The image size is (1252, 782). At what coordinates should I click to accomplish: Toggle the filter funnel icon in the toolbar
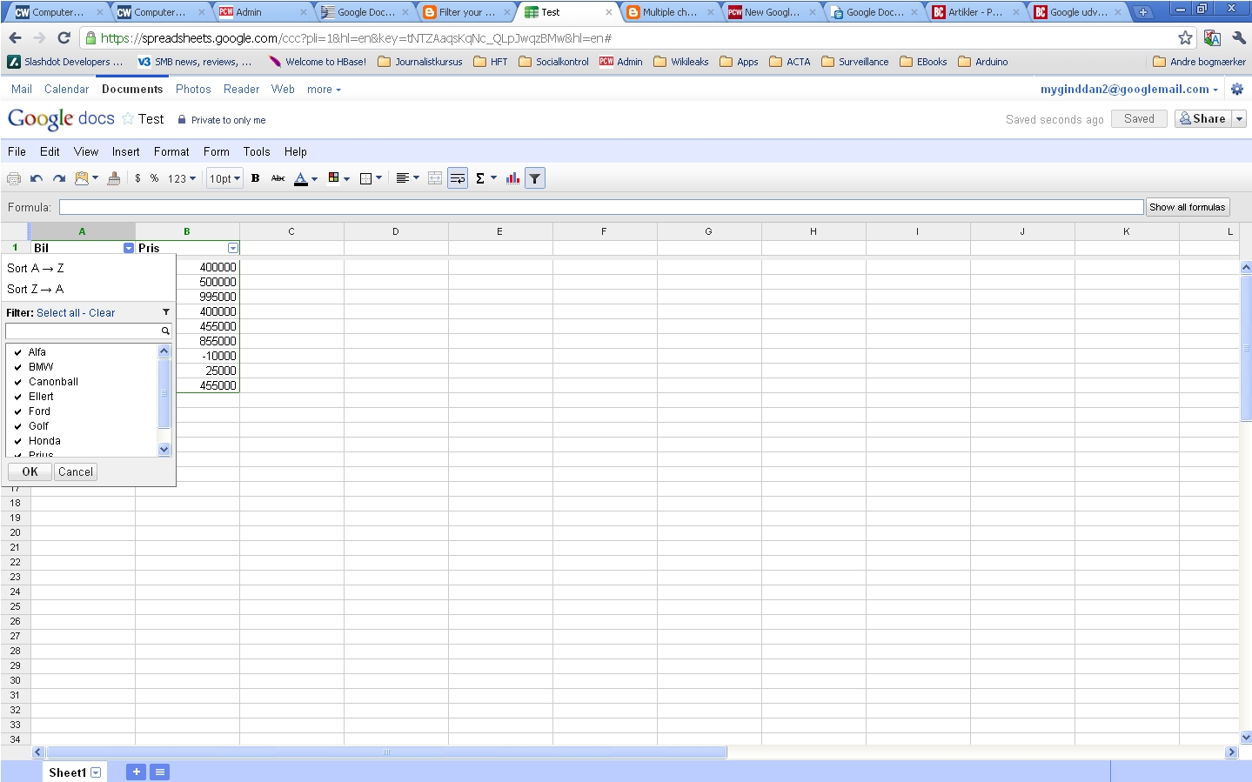click(x=535, y=178)
